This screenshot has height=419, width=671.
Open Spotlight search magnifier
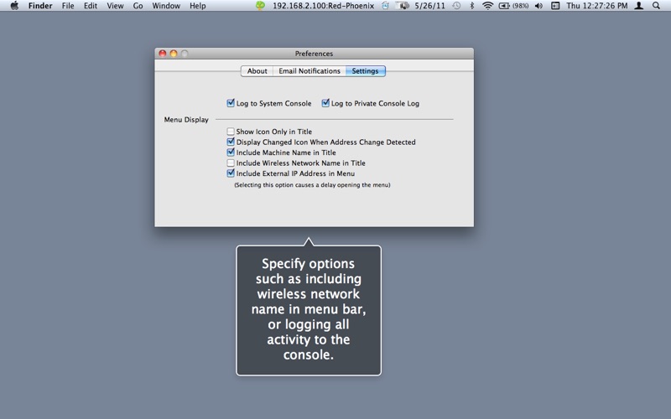[656, 6]
